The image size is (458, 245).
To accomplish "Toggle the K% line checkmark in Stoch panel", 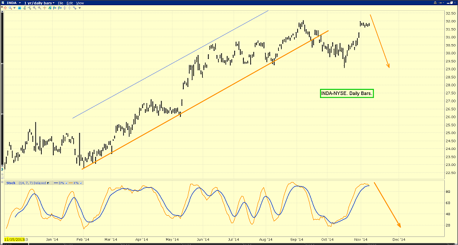I will coord(81,183).
